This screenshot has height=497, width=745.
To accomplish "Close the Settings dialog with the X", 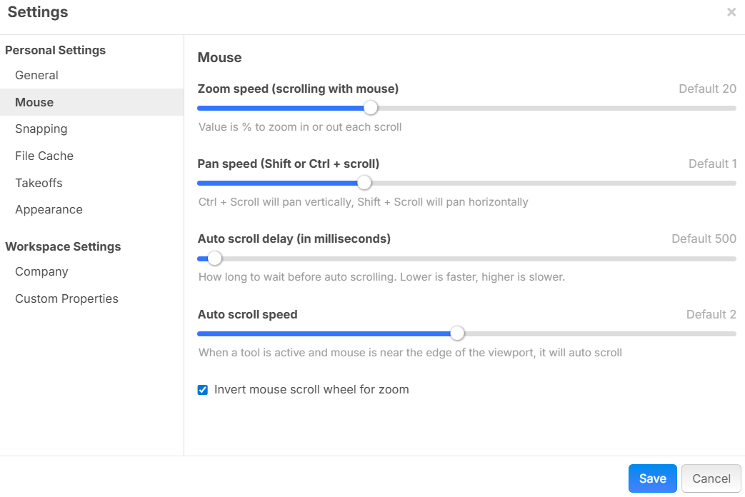I will [731, 12].
